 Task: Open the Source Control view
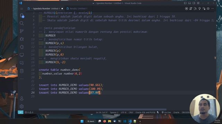(x=22, y=31)
